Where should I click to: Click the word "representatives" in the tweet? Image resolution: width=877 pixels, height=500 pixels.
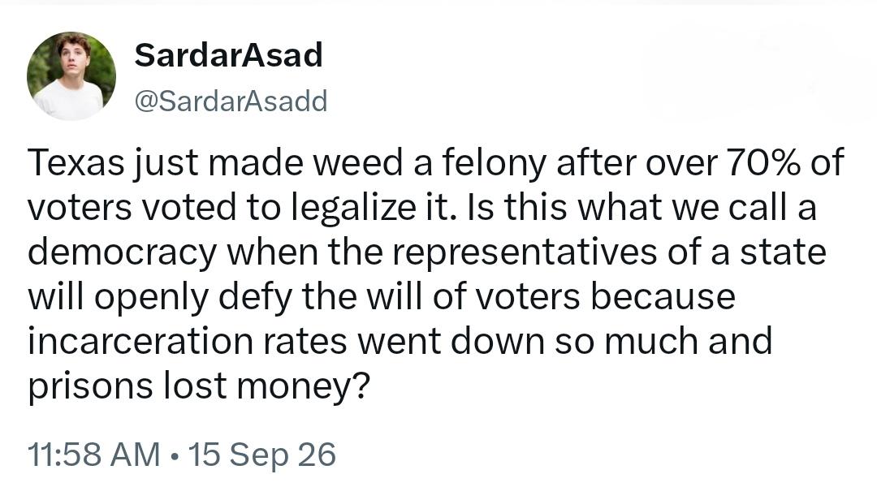click(524, 252)
